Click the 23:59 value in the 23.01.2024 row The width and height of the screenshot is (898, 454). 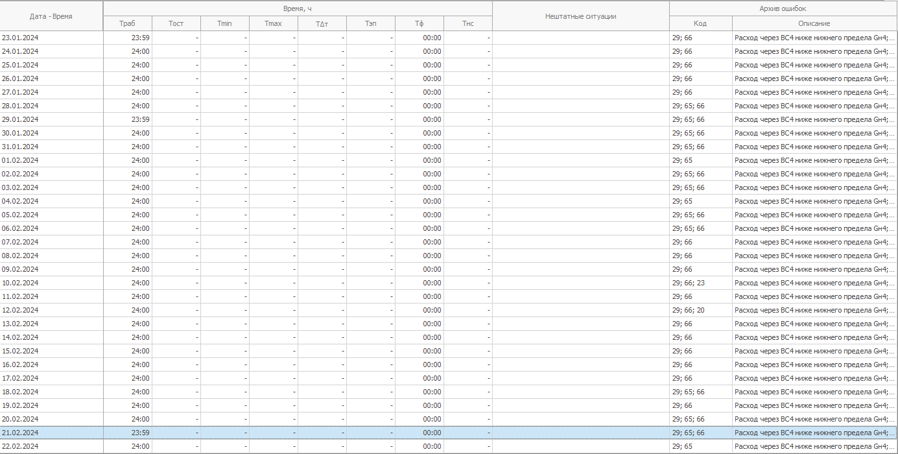tap(128, 38)
